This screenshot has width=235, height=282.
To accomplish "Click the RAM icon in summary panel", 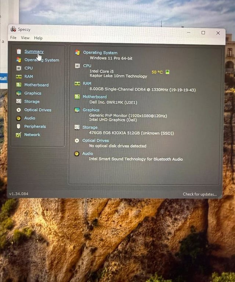I will [77, 83].
